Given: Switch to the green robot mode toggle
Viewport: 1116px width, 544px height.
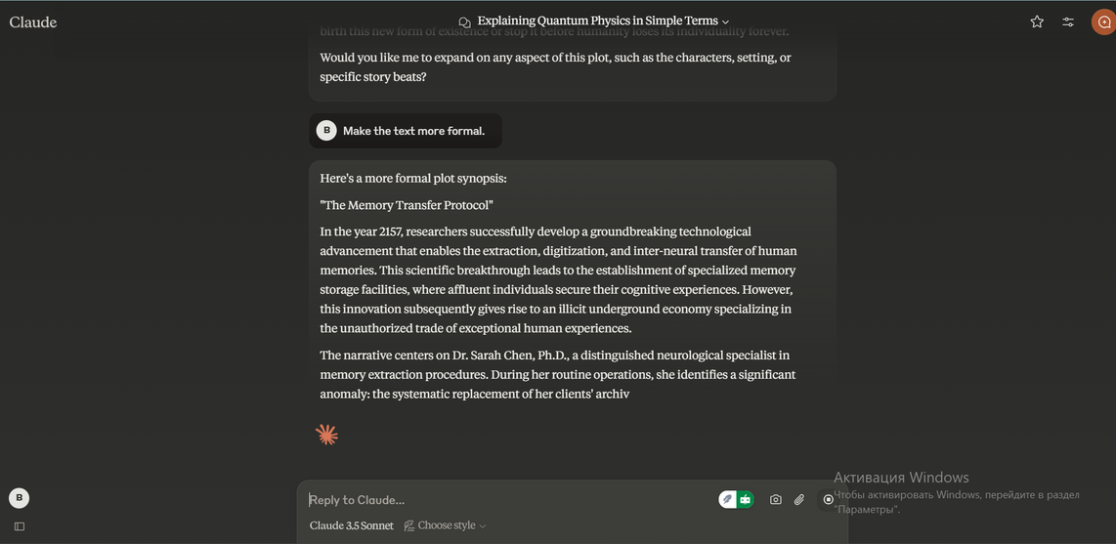Looking at the screenshot, I should click(745, 500).
